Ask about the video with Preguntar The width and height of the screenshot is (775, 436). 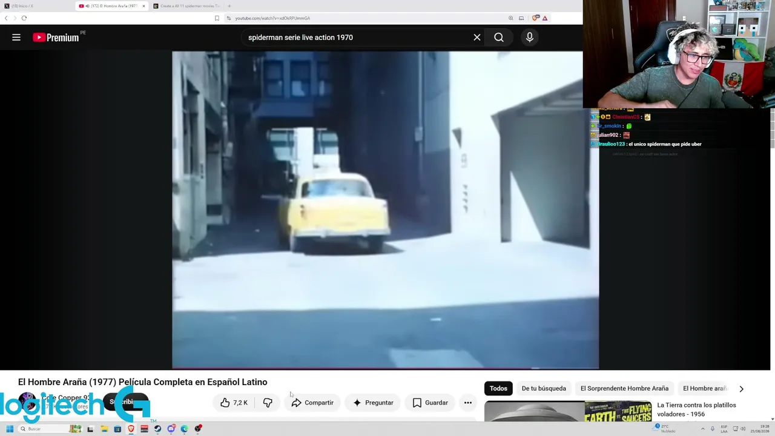(x=373, y=403)
